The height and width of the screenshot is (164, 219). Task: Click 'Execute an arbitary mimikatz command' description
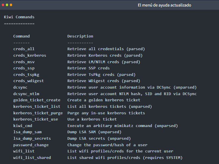122,126
